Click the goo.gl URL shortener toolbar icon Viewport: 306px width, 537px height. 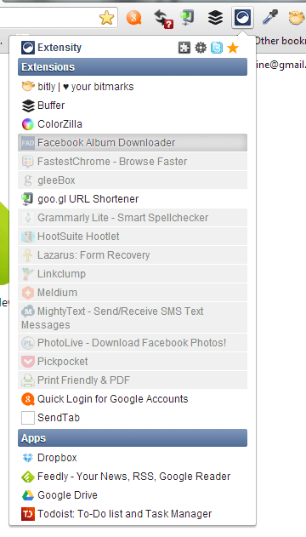188,17
